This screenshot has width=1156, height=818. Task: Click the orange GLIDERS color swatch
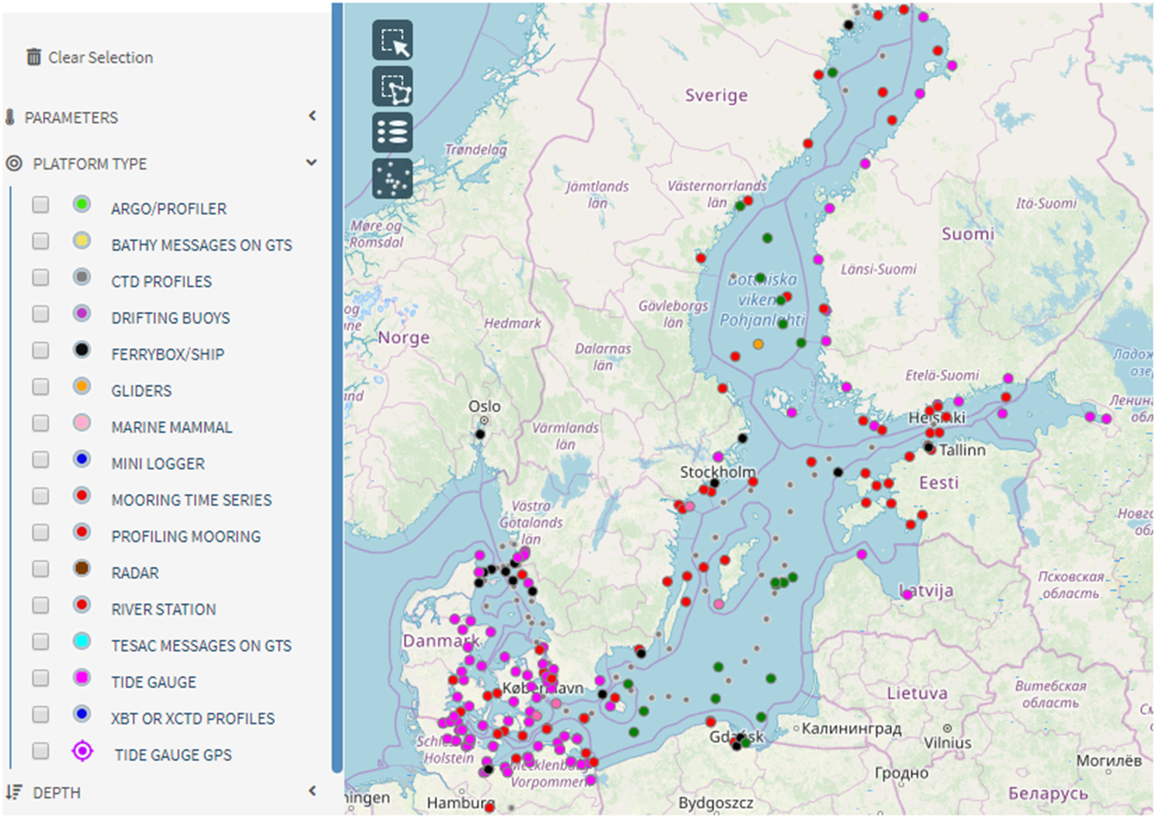tap(82, 386)
